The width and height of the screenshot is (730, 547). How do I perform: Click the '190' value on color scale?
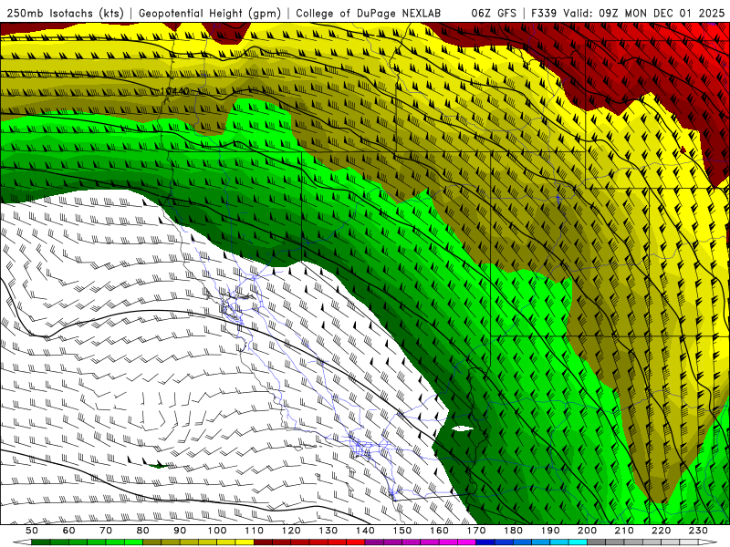pyautogui.click(x=550, y=531)
